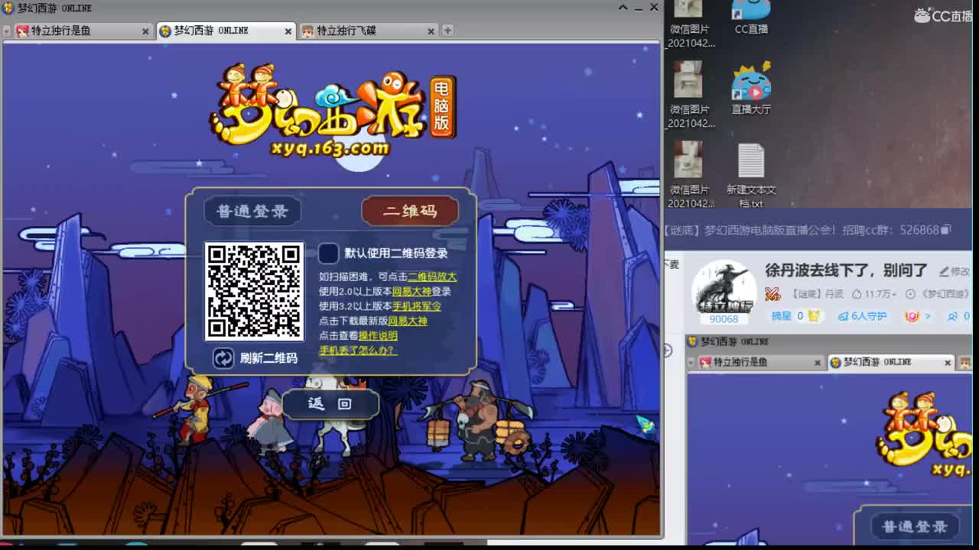Click the crossed swords badge icon
Screen dimensions: 979x550
772,294
